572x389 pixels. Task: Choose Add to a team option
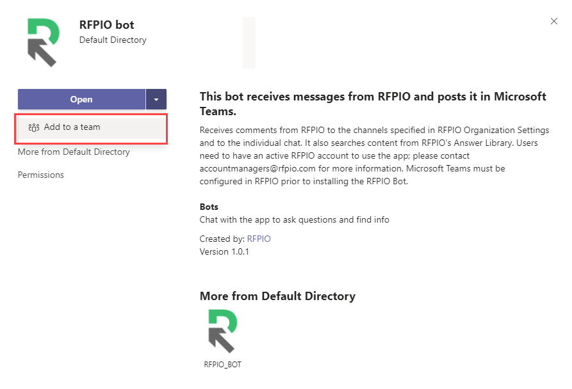(91, 127)
